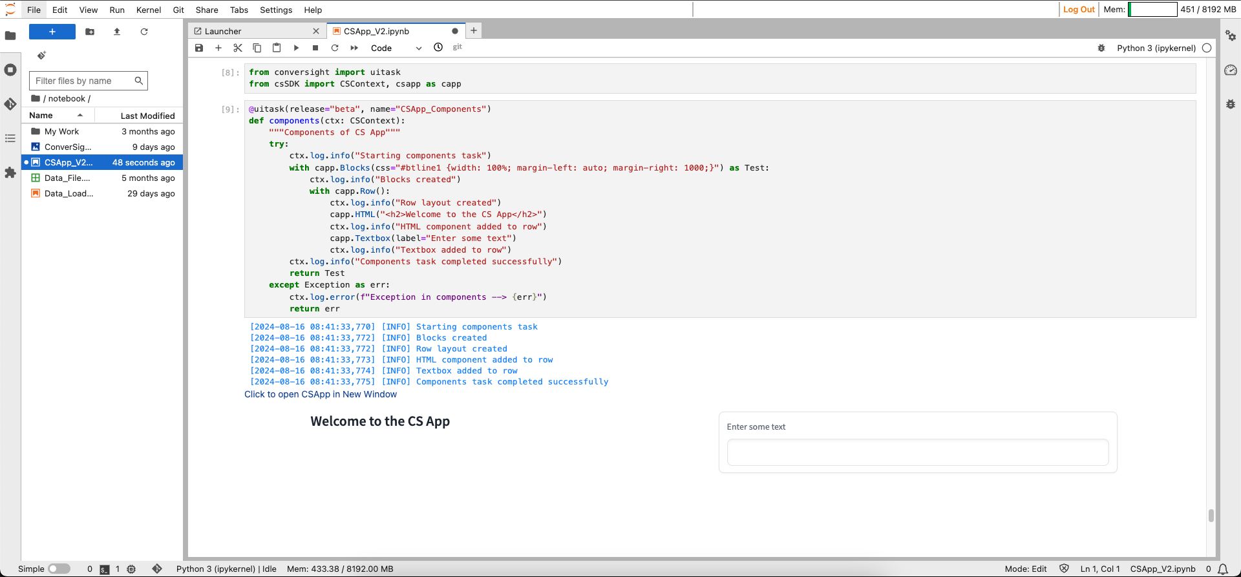Viewport: 1241px width, 577px height.
Task: Open the Table of Contents panel
Action: pyautogui.click(x=10, y=138)
